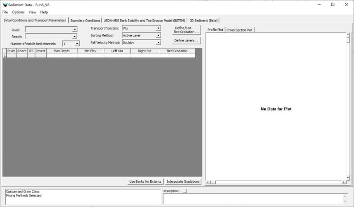Screen dimensions: 354x207
Task: Click 'Customized Grain Class' message line
Action: [23, 192]
